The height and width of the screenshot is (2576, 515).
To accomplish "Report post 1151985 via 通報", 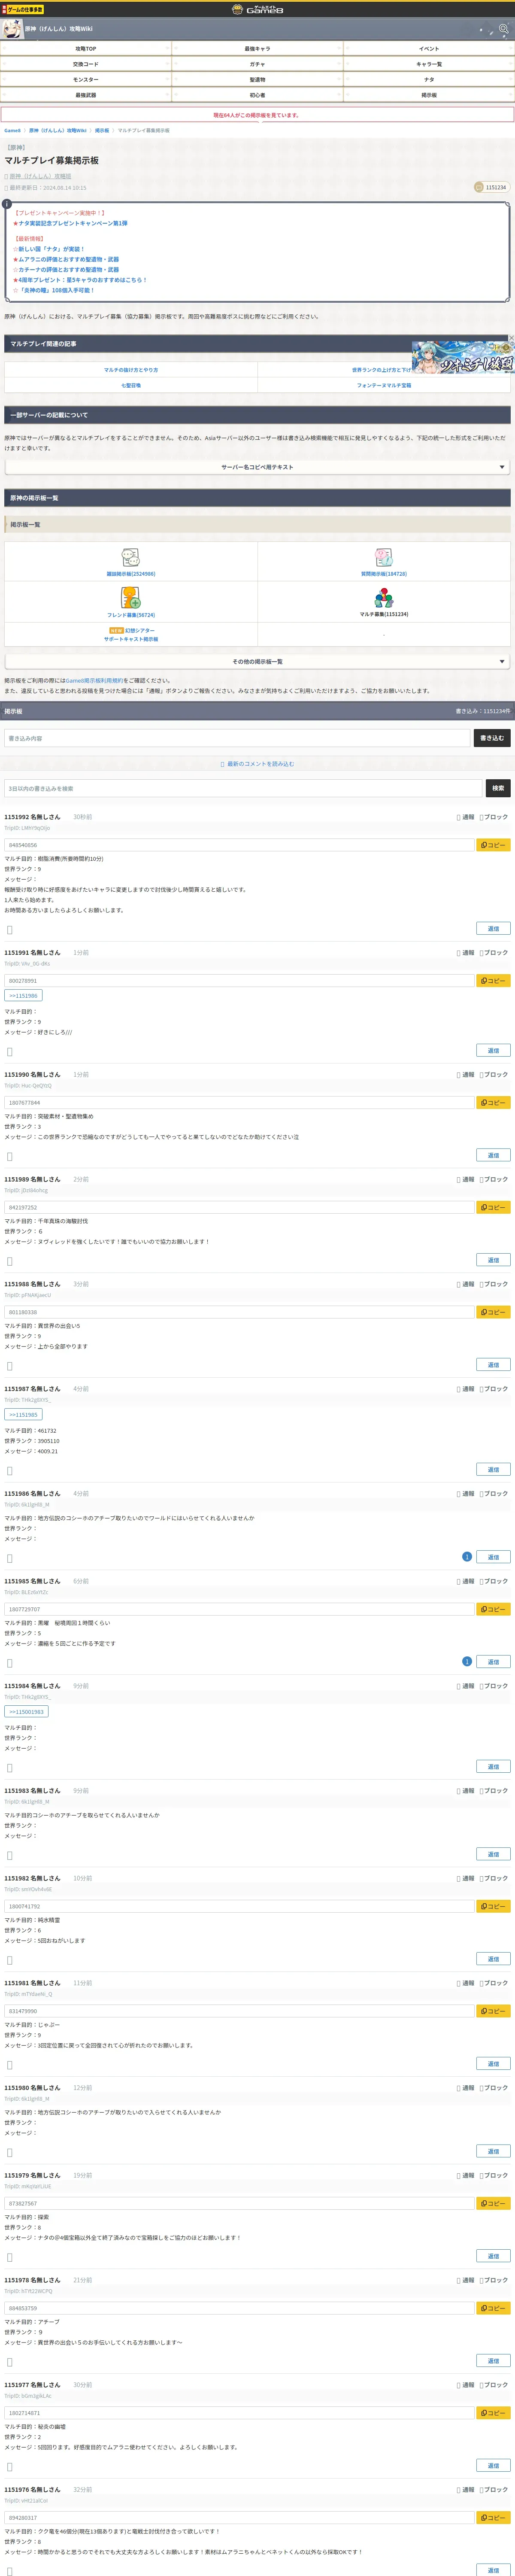I will click(466, 1581).
